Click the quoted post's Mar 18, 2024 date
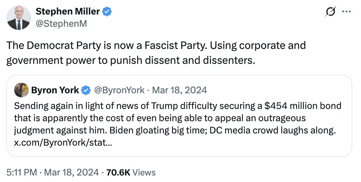Image resolution: width=361 pixels, height=182 pixels. pyautogui.click(x=179, y=91)
